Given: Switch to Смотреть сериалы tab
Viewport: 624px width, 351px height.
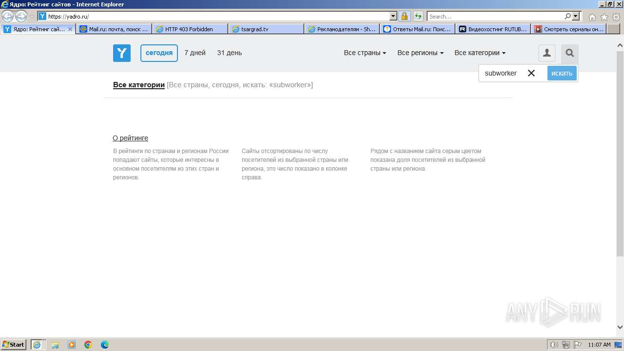Looking at the screenshot, I should click(x=569, y=29).
